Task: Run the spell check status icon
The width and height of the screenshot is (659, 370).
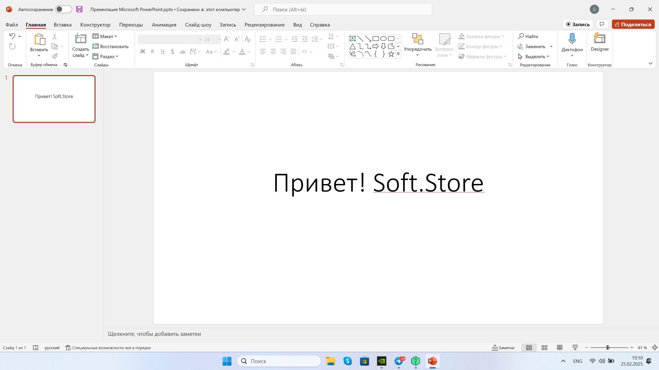Action: tap(36, 348)
